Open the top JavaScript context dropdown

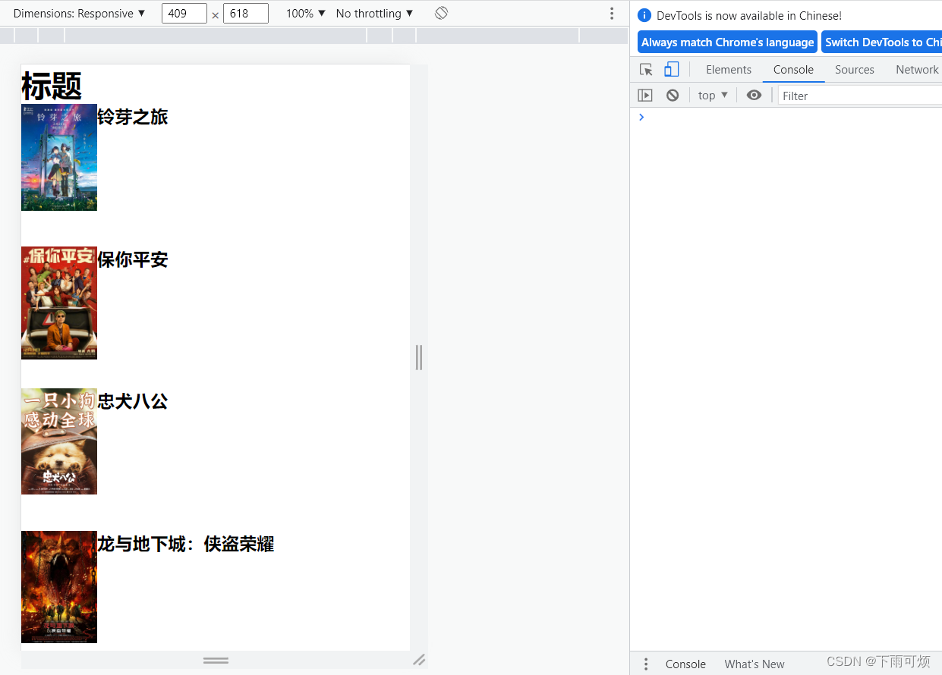point(713,96)
